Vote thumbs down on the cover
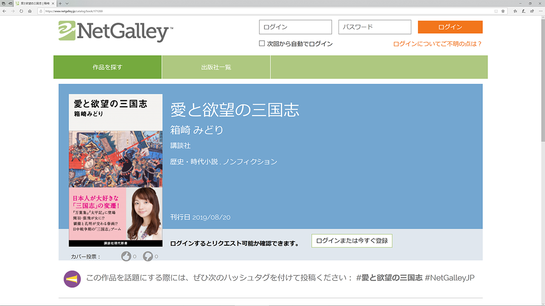This screenshot has width=545, height=306. click(x=148, y=256)
